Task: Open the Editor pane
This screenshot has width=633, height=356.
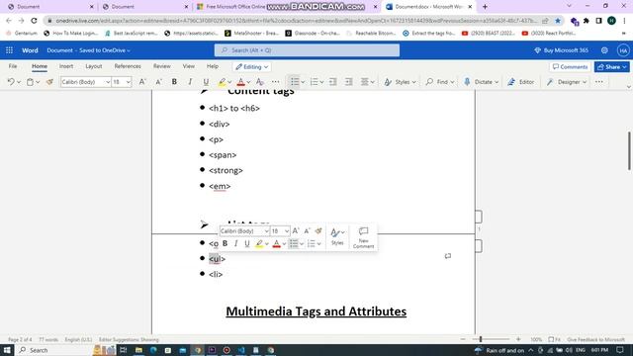Action: [521, 82]
